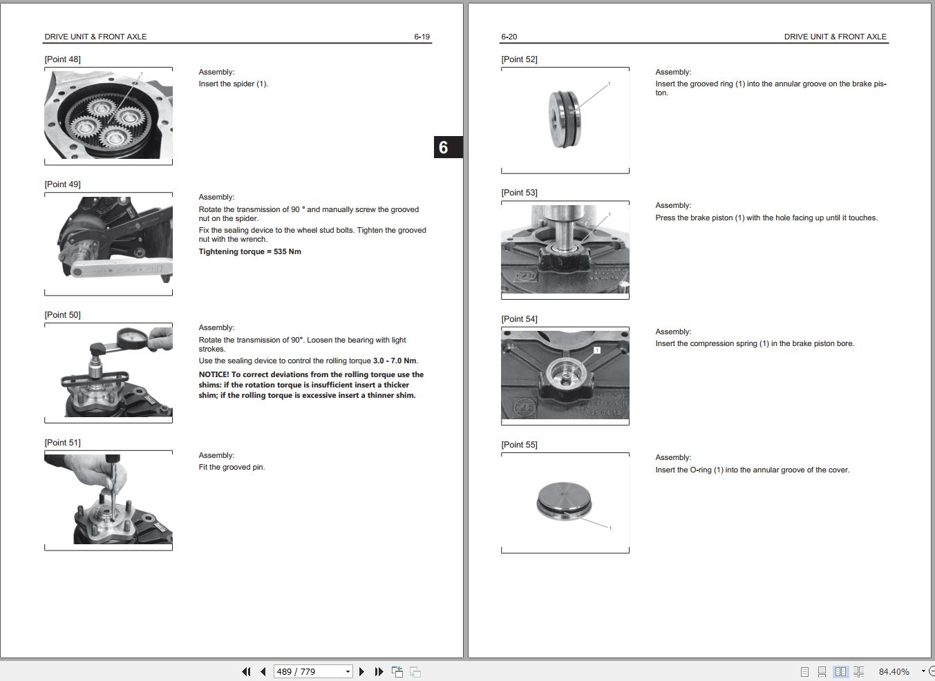Click 'Tightening torque = 535 Nm' text

pyautogui.click(x=249, y=251)
